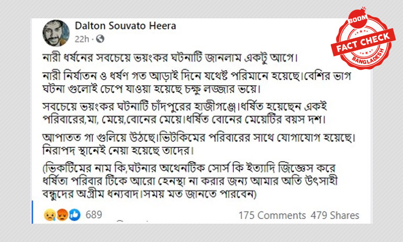The height and width of the screenshot is (242, 403).
Task: Click the angry reaction emoji
Action: coord(62,215)
